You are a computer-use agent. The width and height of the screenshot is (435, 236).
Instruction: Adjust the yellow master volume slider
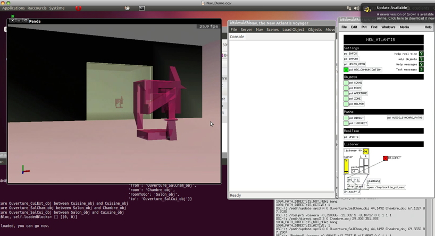point(346,167)
